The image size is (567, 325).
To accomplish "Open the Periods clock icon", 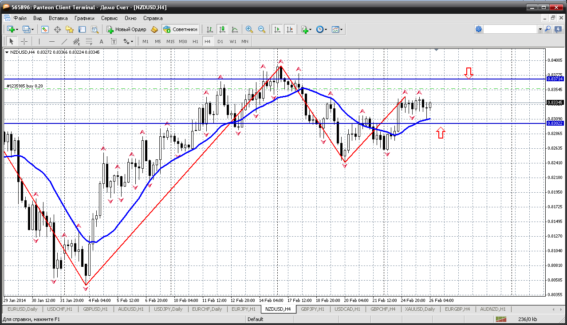I will point(320,29).
